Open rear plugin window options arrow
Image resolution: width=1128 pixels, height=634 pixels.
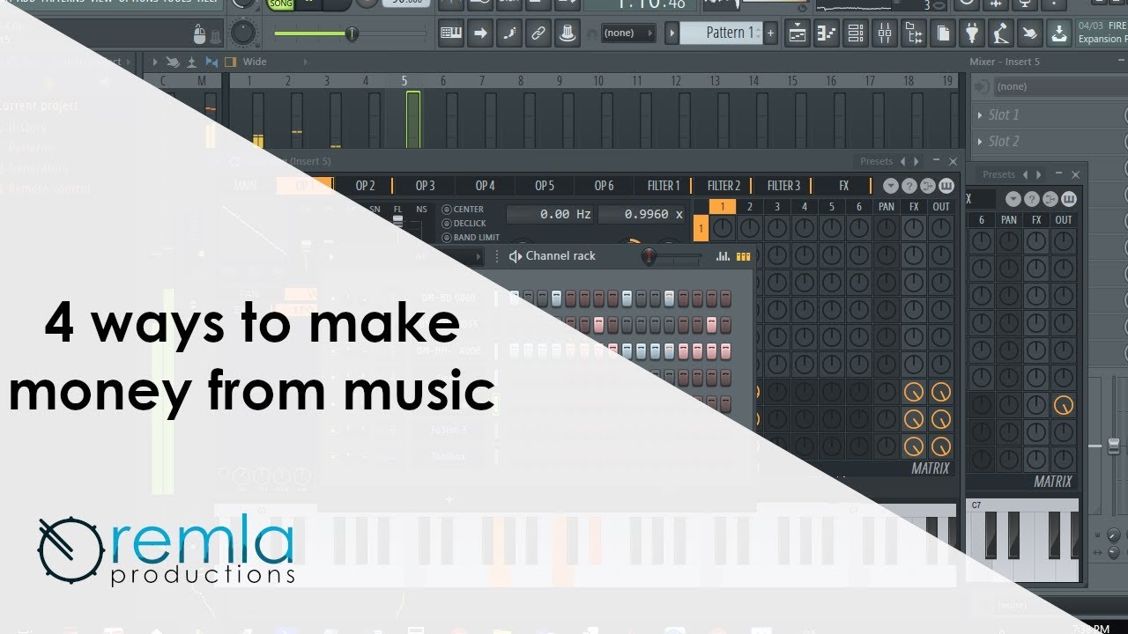click(1013, 199)
